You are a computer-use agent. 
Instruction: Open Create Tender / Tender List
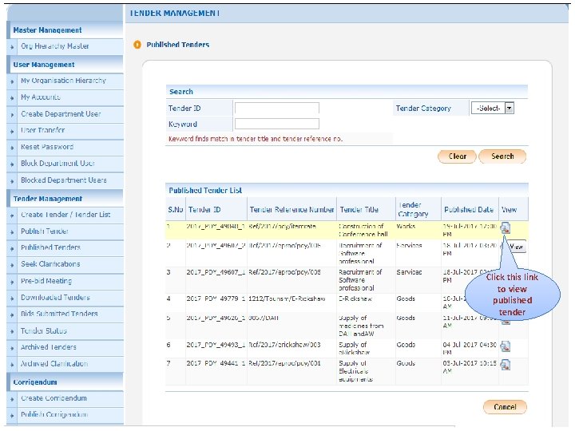click(x=65, y=215)
